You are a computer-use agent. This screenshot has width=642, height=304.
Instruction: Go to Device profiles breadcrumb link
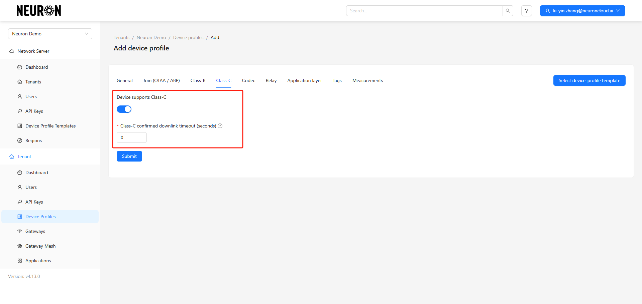tap(188, 37)
